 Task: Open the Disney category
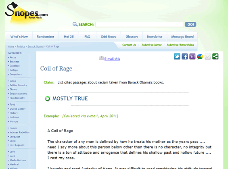point(13,90)
